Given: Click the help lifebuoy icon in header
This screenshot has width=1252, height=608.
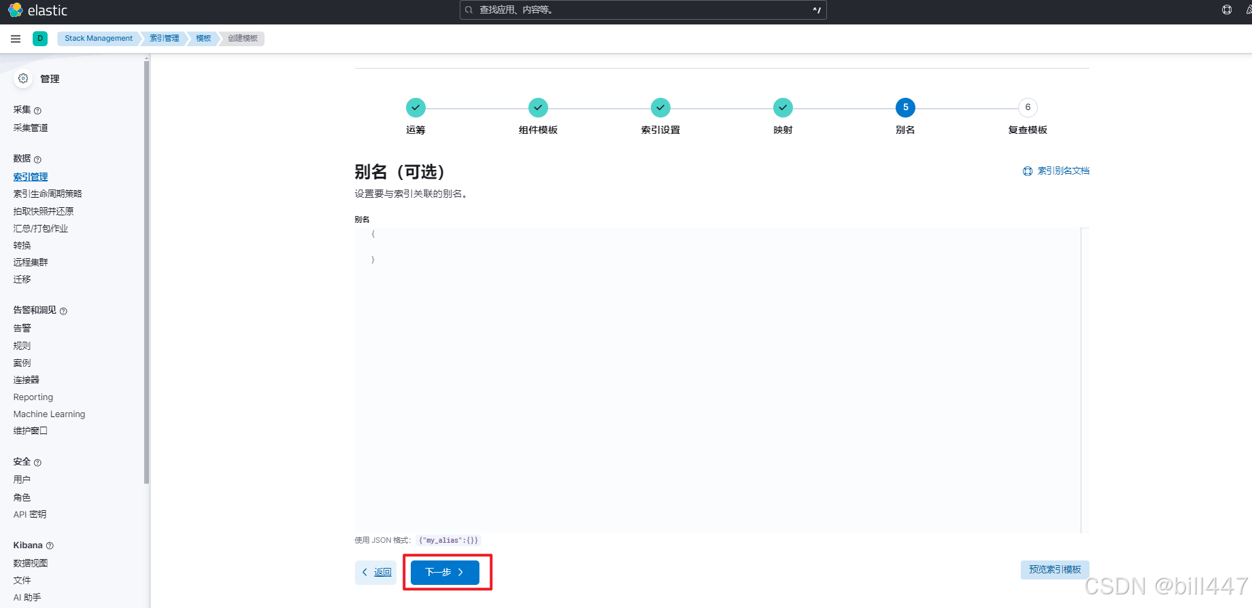Looking at the screenshot, I should (x=1227, y=10).
